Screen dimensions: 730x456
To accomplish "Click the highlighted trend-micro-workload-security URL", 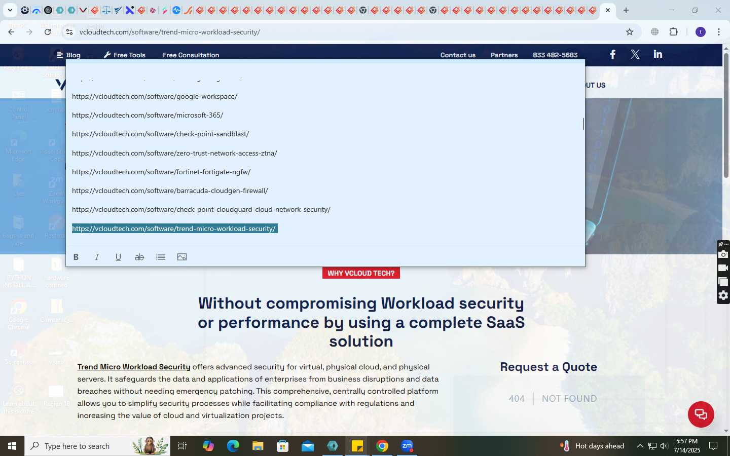I will click(174, 229).
